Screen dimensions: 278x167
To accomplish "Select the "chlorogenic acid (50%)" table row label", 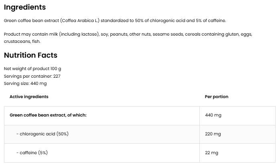I will pyautogui.click(x=44, y=134).
